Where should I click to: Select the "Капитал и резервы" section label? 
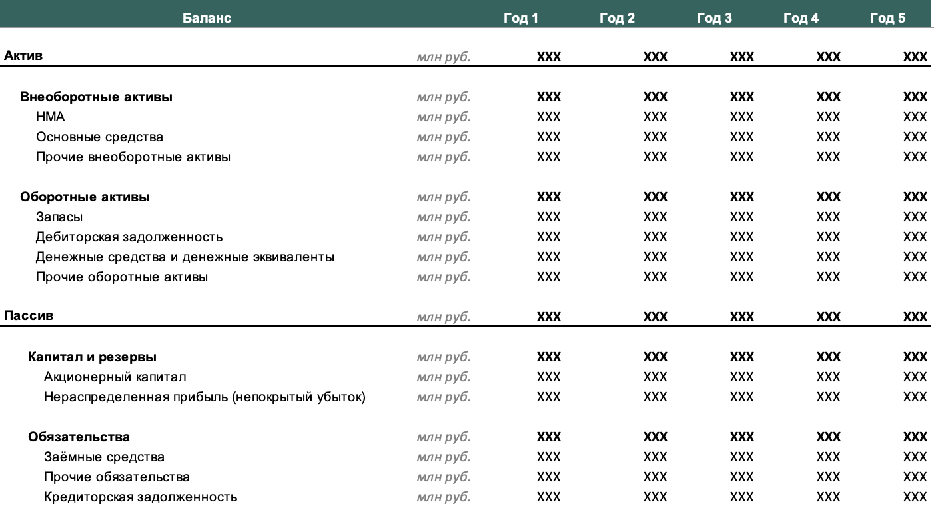point(92,357)
